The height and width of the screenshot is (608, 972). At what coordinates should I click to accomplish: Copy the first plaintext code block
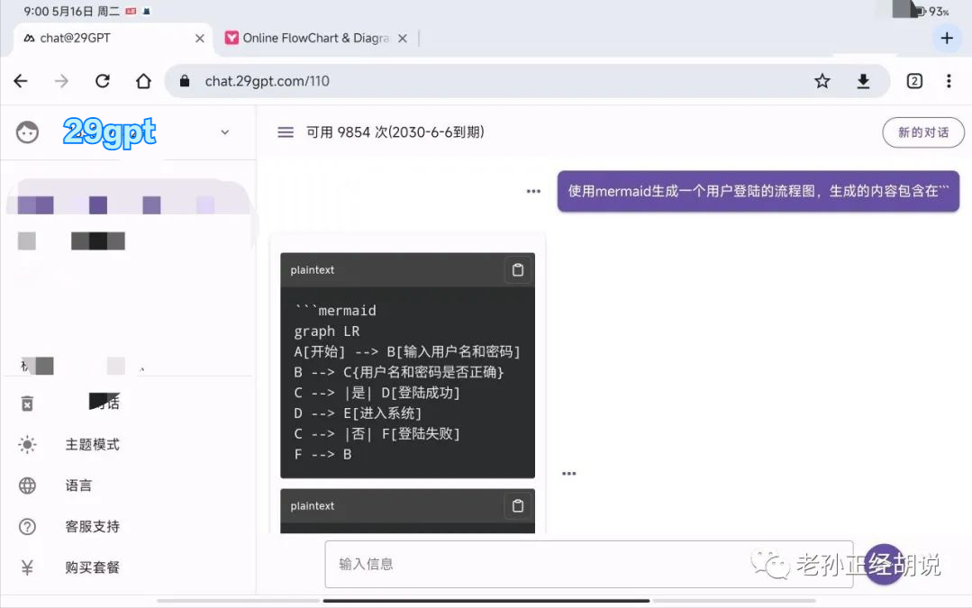click(518, 270)
